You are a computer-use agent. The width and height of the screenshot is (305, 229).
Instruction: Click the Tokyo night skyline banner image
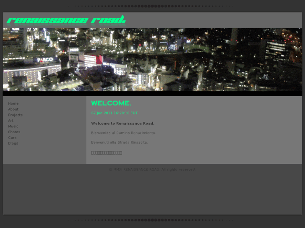click(152, 60)
